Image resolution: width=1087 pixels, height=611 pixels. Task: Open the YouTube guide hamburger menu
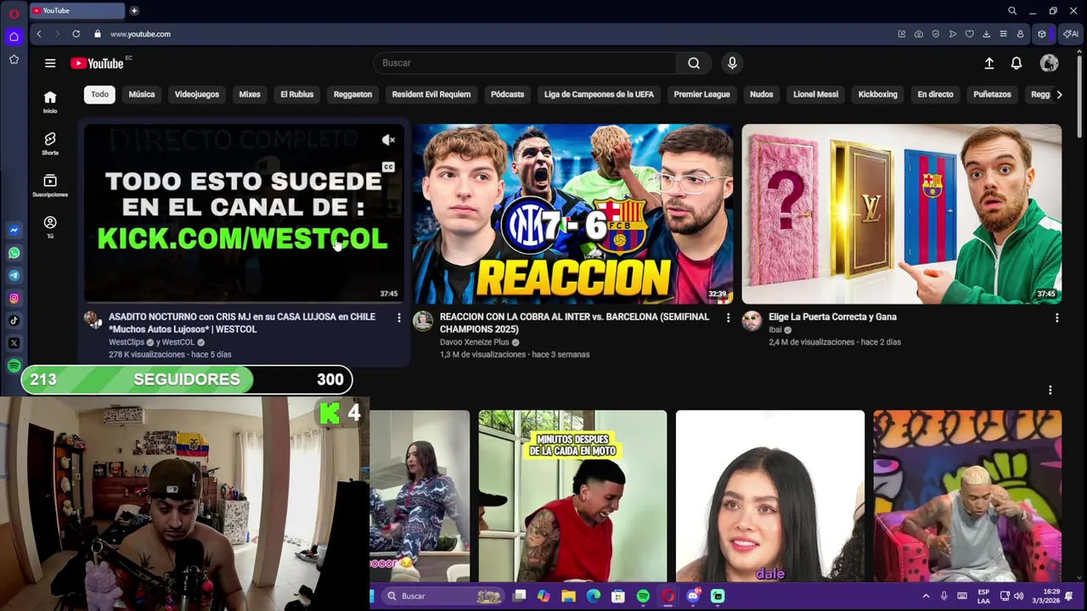(50, 63)
